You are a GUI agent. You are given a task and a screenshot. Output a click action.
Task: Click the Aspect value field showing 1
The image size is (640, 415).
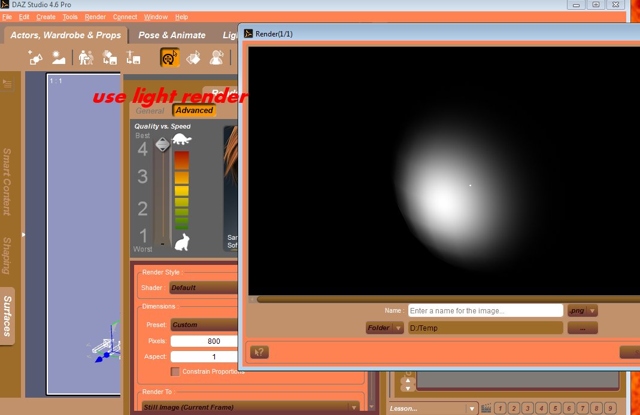pos(204,357)
